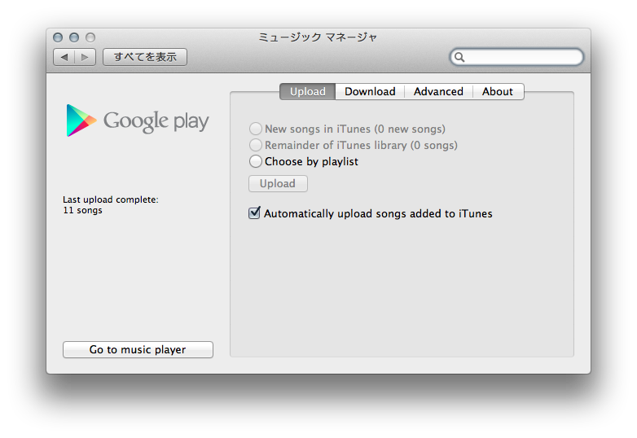Click the すべてを表示 (Show All) button

(145, 57)
